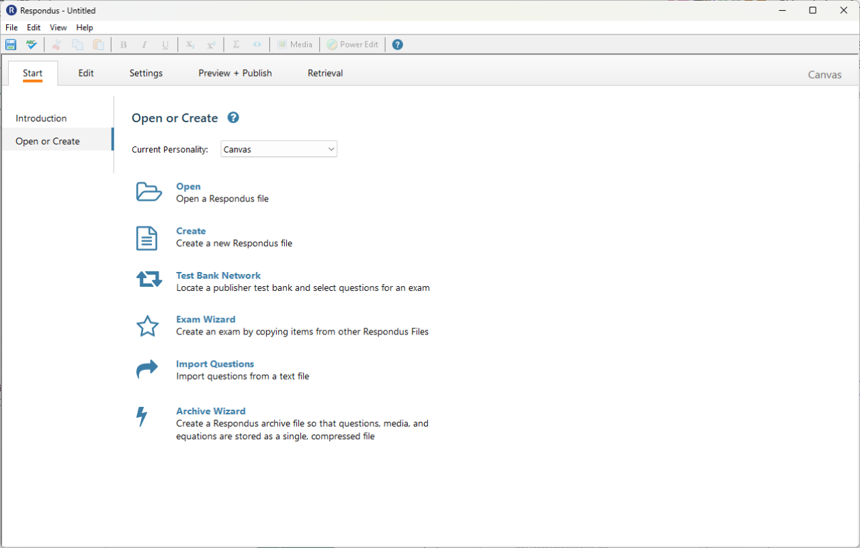Switch to the Preview + Publish tab
Image resolution: width=860 pixels, height=548 pixels.
coord(234,73)
